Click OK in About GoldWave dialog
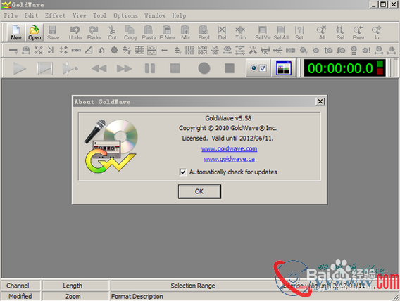400x301 pixels. pos(199,191)
